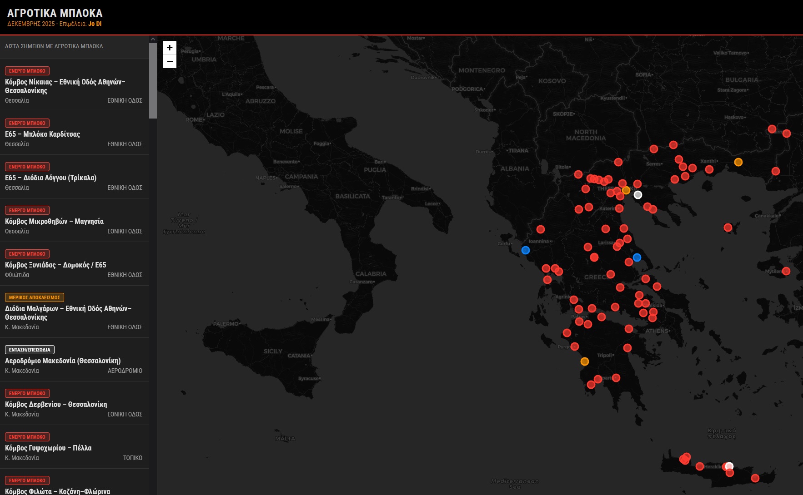Image resolution: width=803 pixels, height=495 pixels.
Task: Select the Κόμβος Δερβενίου – Θεσσαλονίκη entry
Action: [x=56, y=405]
